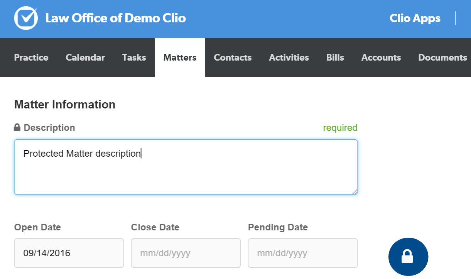Select the Pending Date input box

point(302,253)
